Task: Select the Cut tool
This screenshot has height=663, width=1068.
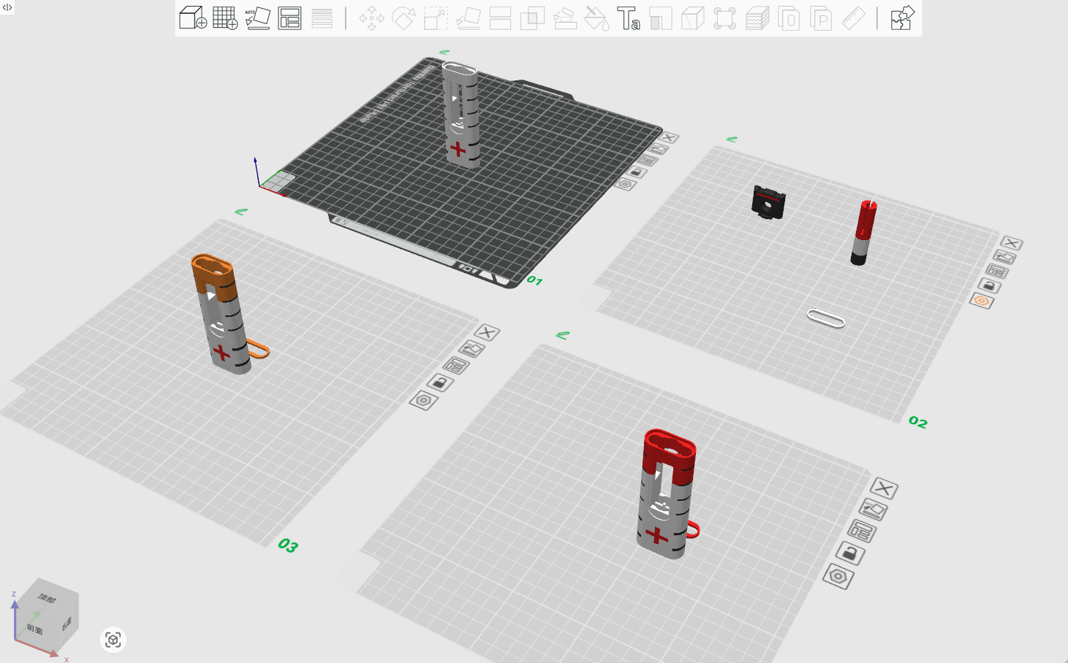Action: tap(500, 18)
